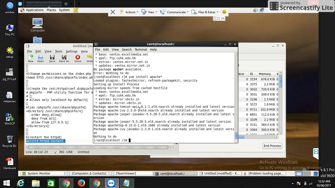This screenshot has height=188, width=335.
Task: Click the terminal vertical scrollbar
Action: 236,97
